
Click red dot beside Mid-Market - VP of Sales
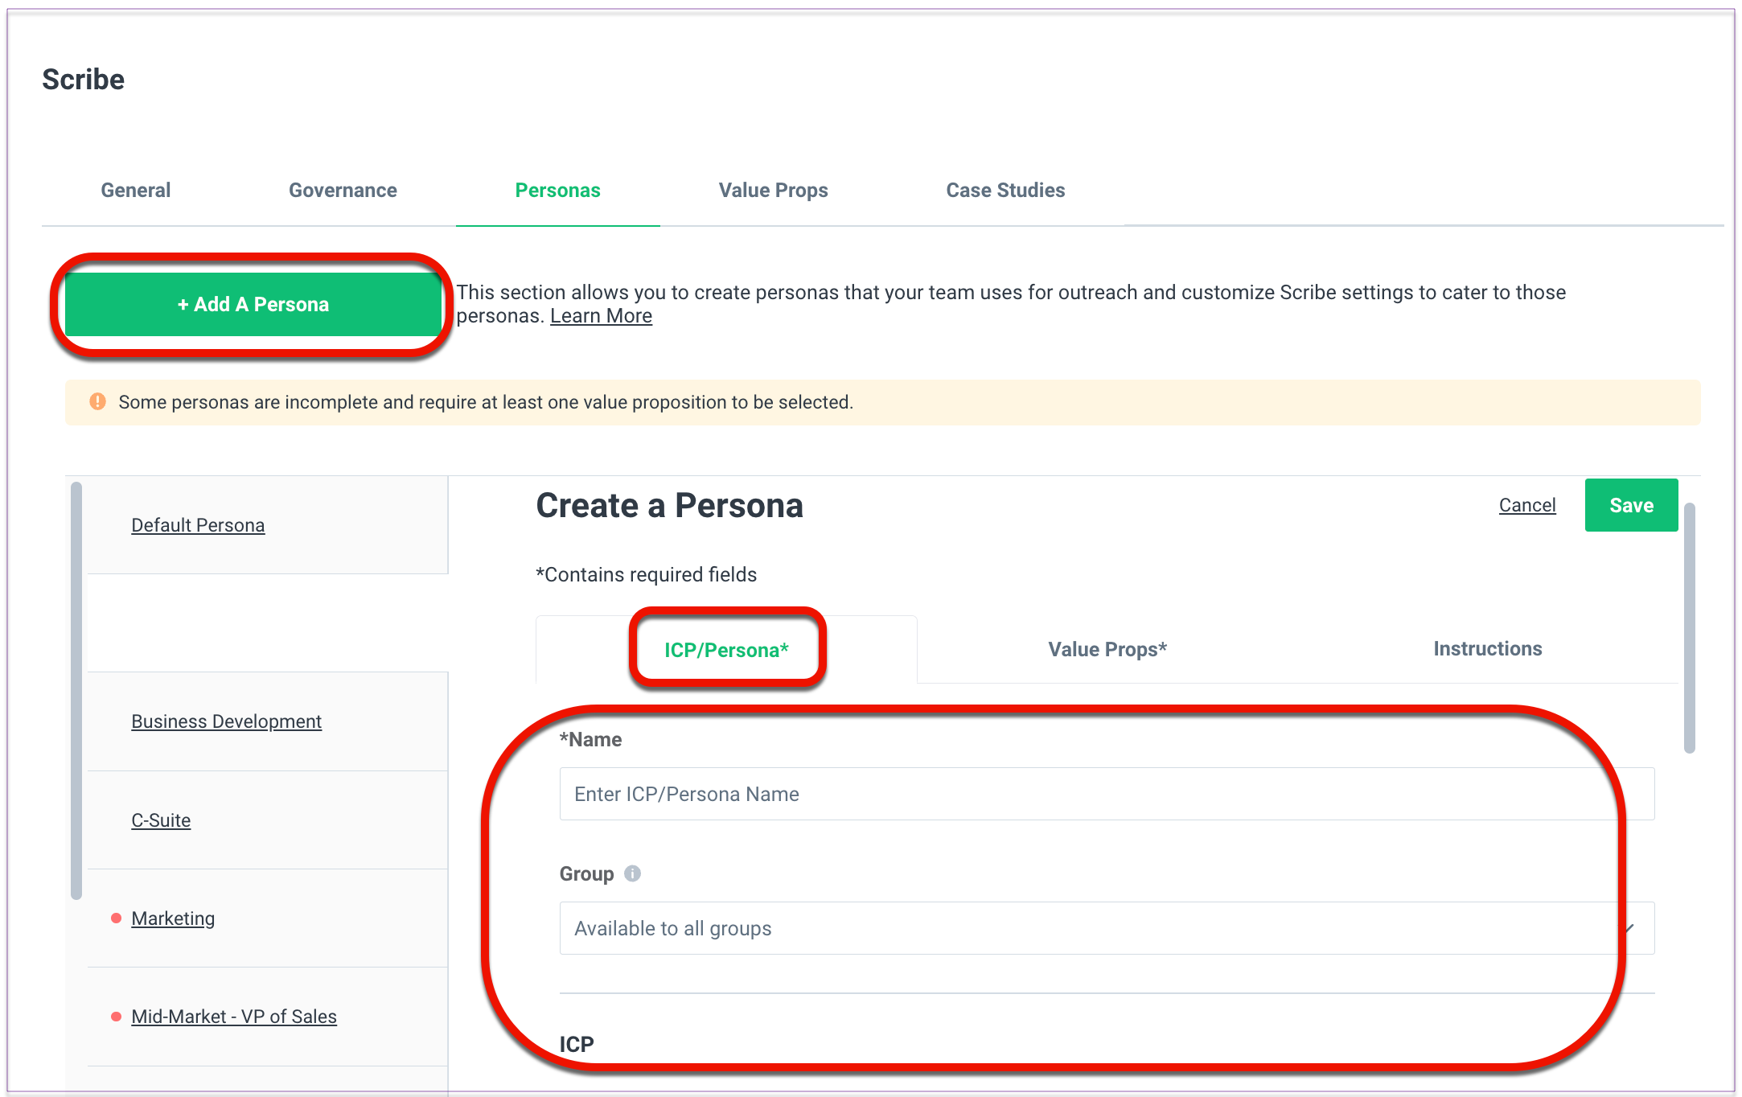(116, 1017)
